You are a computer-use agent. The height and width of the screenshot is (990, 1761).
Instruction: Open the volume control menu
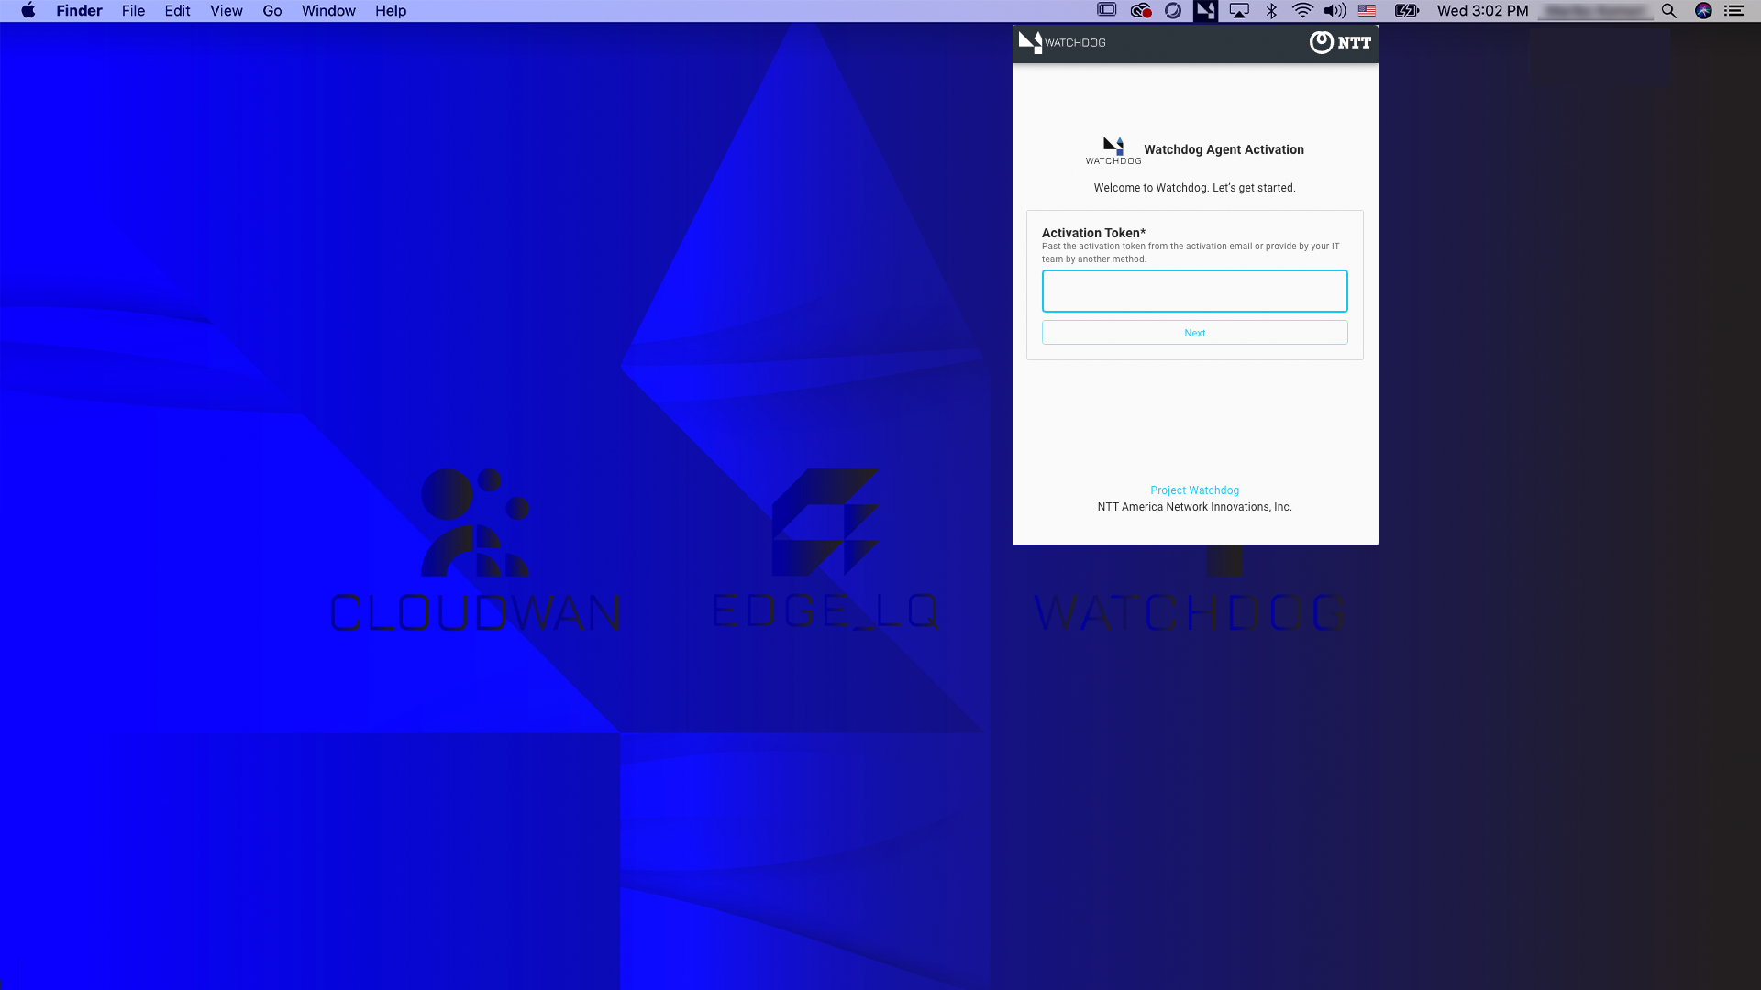pyautogui.click(x=1335, y=11)
